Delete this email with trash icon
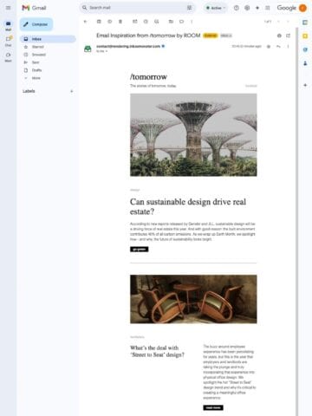Screen dimensions: 312x416 pos(120,22)
